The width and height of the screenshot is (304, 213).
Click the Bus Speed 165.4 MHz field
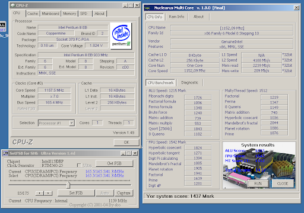click(54, 102)
